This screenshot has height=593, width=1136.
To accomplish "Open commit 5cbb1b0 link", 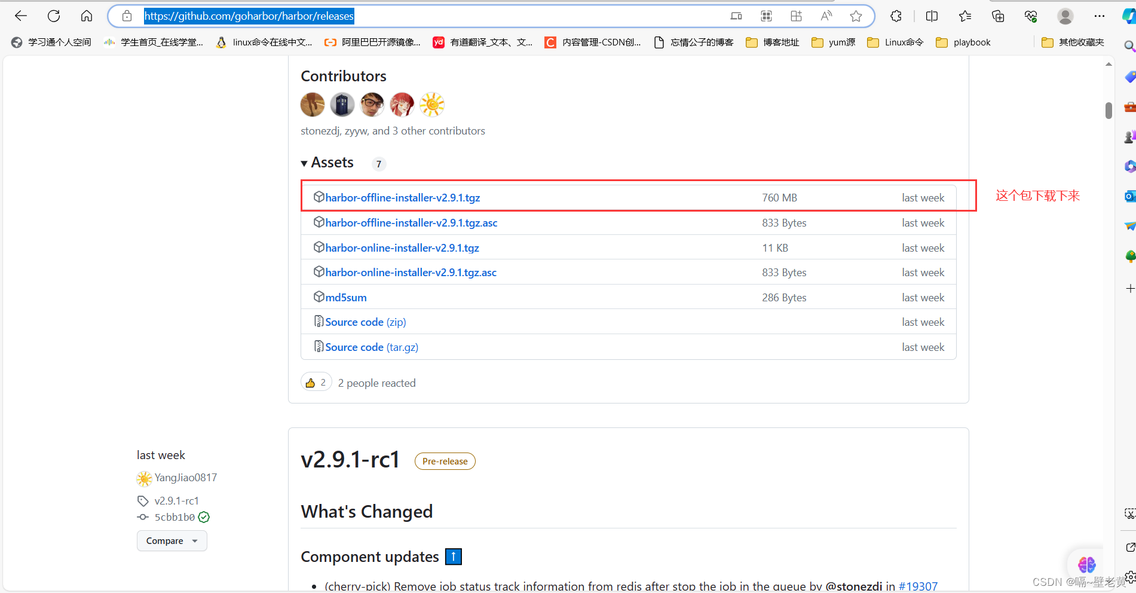I will (x=174, y=517).
